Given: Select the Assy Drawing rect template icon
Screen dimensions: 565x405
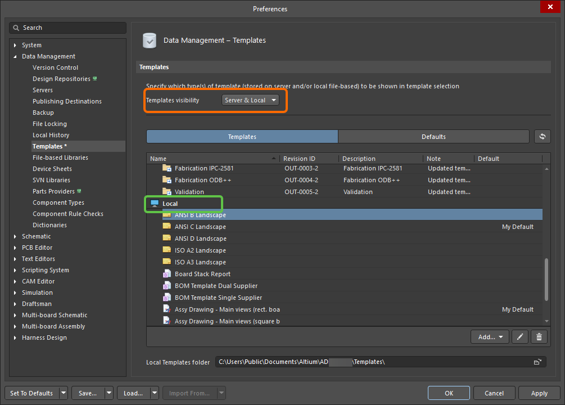Looking at the screenshot, I should 166,308.
